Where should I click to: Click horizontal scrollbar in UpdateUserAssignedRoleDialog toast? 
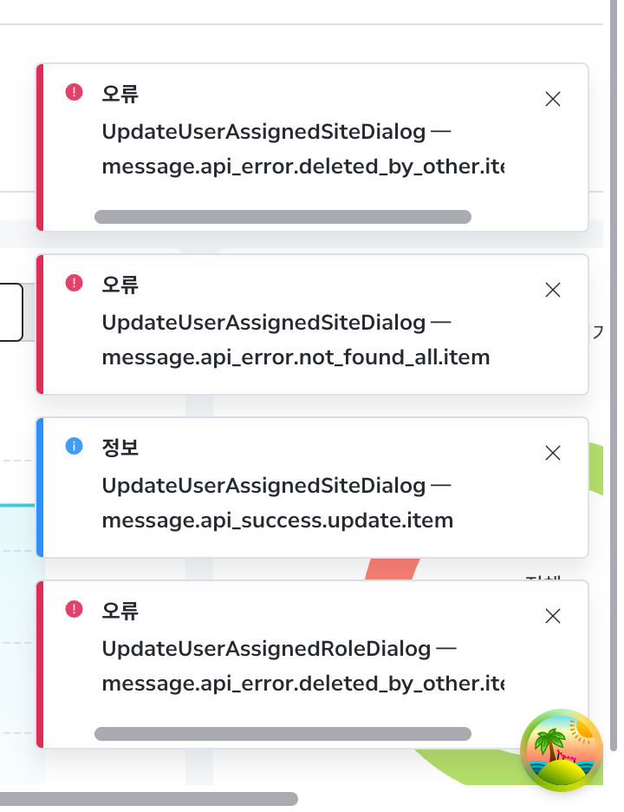tap(283, 734)
